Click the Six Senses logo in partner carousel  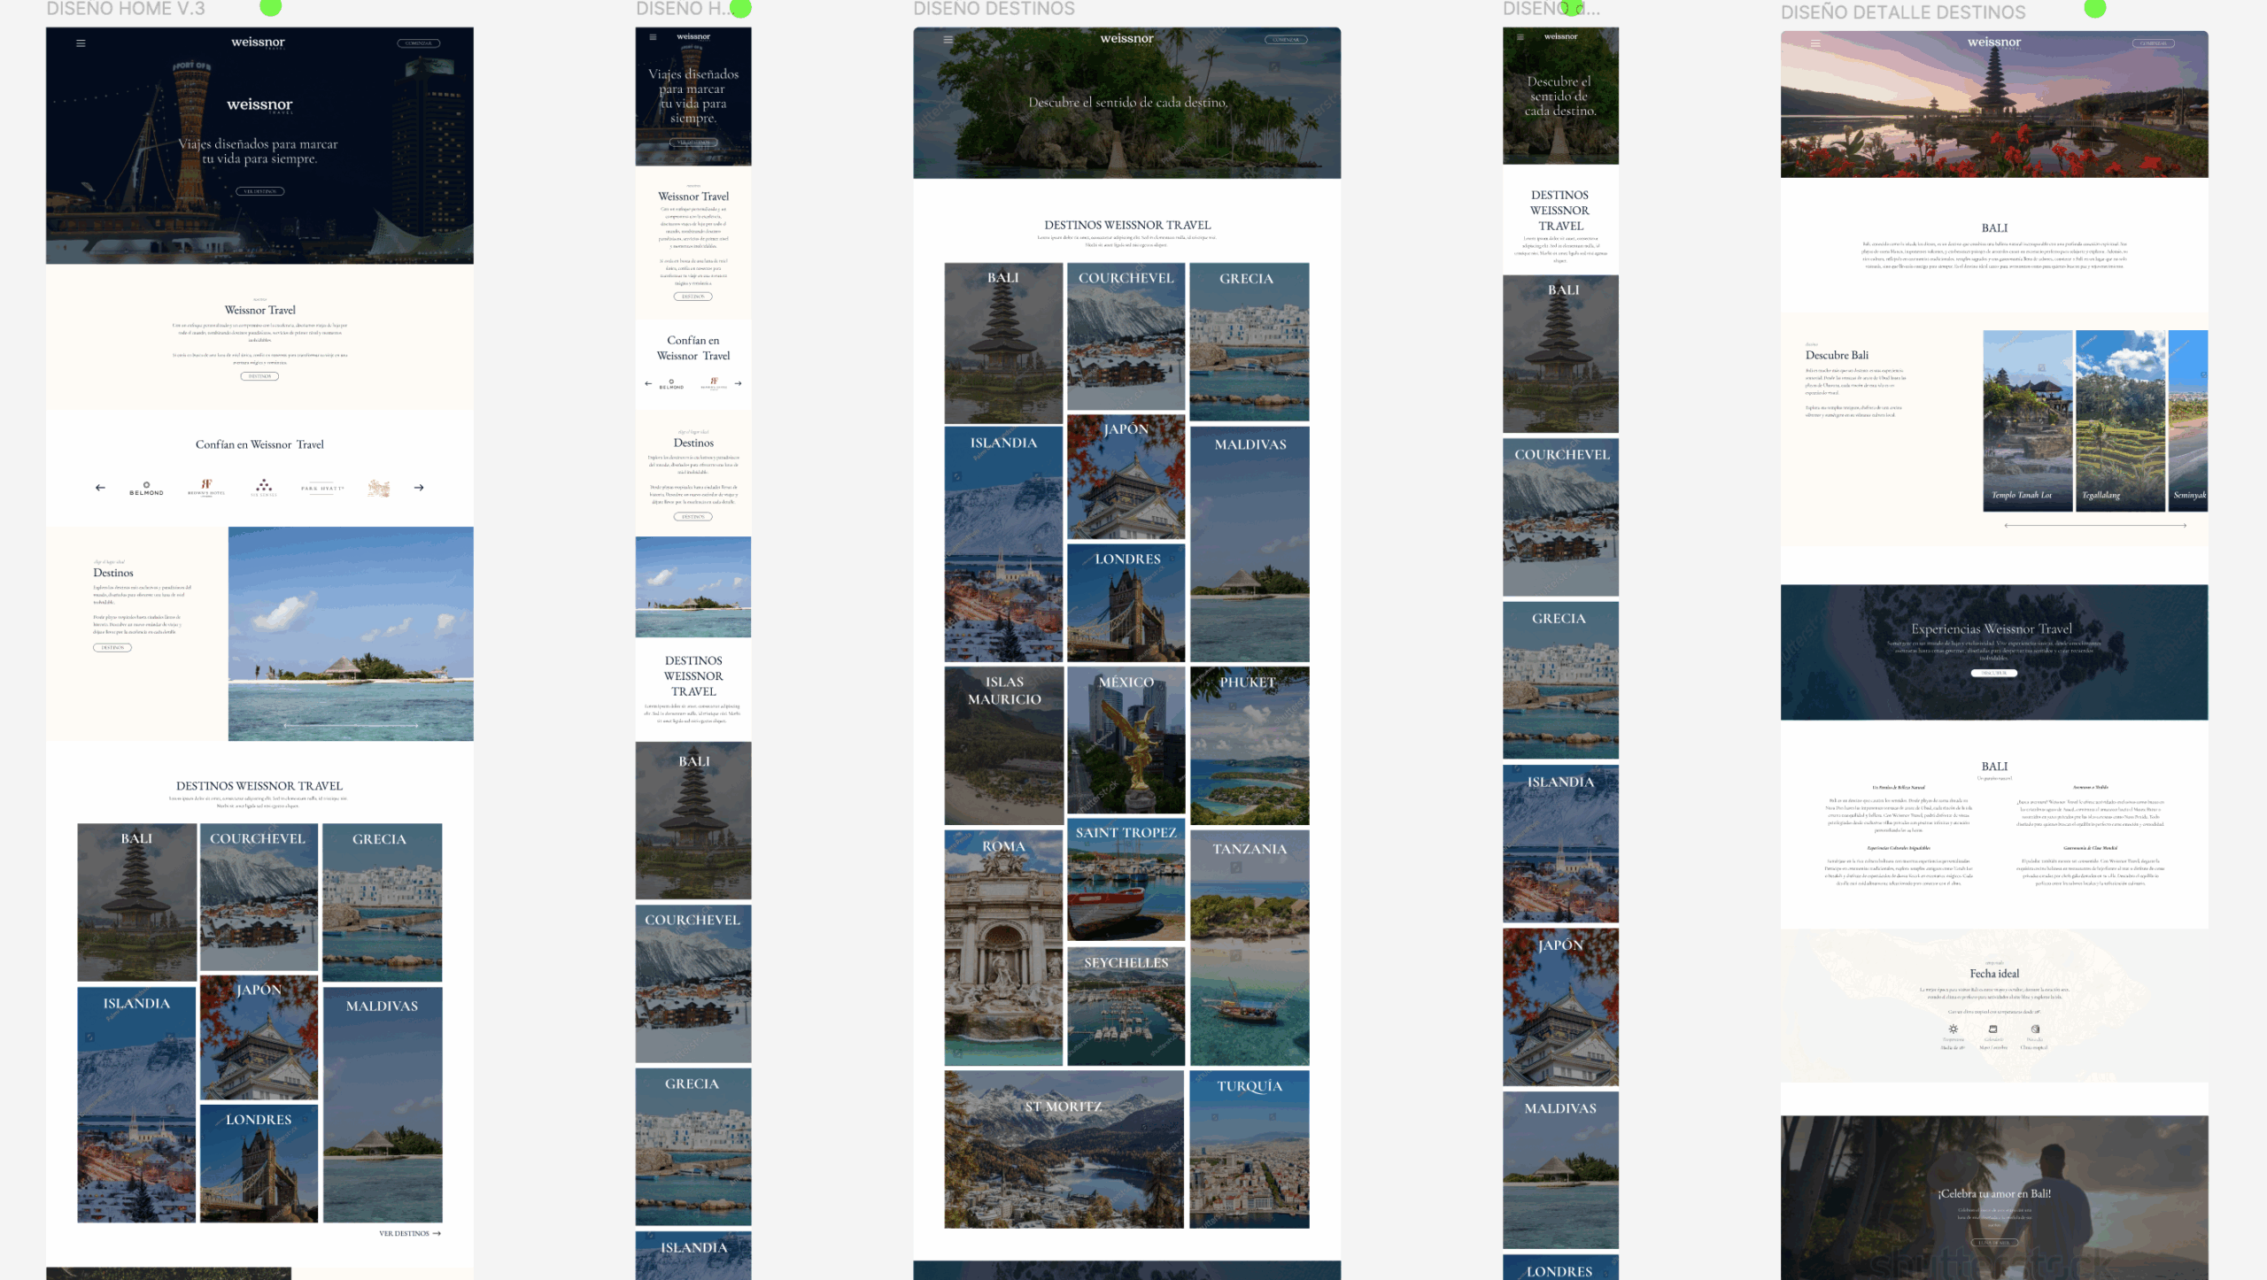[x=264, y=487]
